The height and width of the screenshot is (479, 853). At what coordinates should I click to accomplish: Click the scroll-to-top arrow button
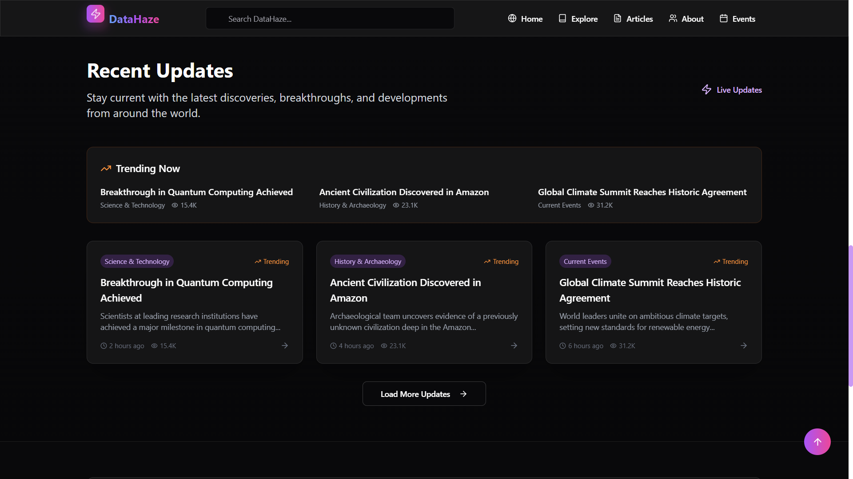[x=817, y=442]
